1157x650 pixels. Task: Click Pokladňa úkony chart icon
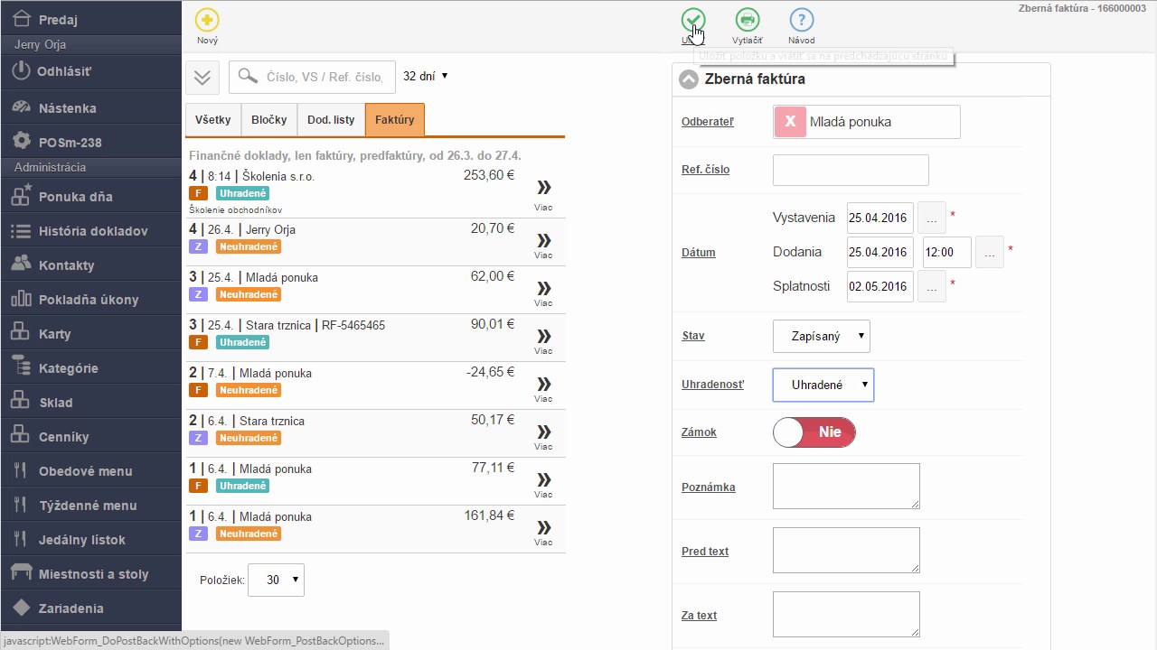click(x=21, y=299)
